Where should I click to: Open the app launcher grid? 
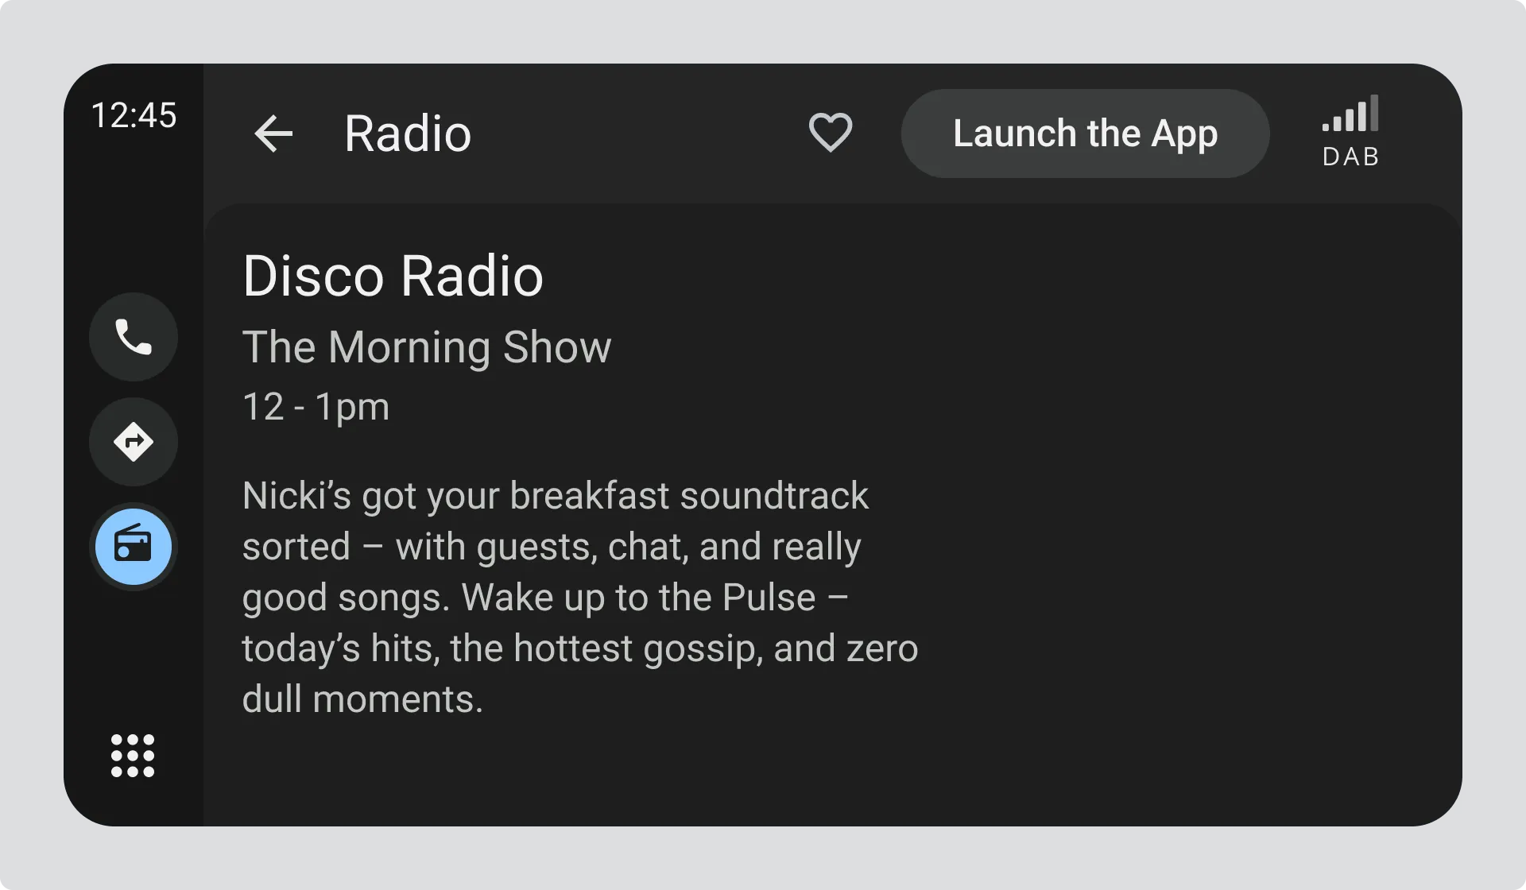click(x=133, y=755)
